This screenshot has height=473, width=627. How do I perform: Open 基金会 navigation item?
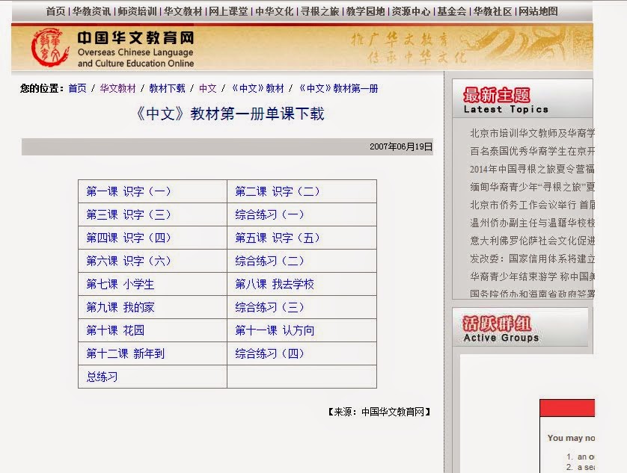[x=452, y=12]
